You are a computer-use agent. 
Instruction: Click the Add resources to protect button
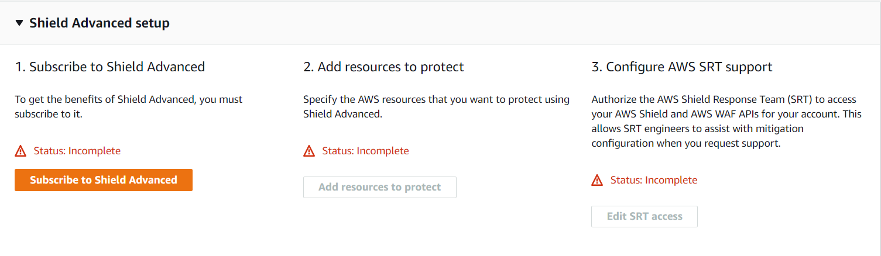pos(379,188)
